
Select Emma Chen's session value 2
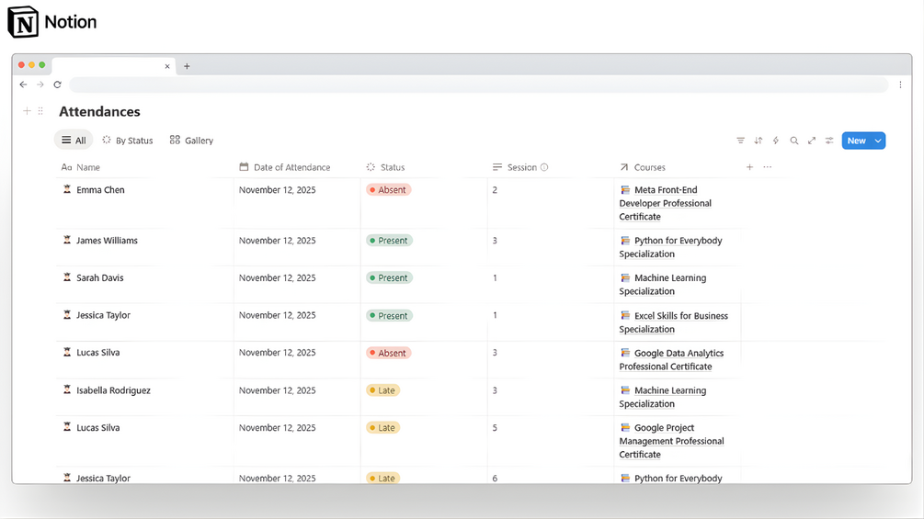coord(495,190)
